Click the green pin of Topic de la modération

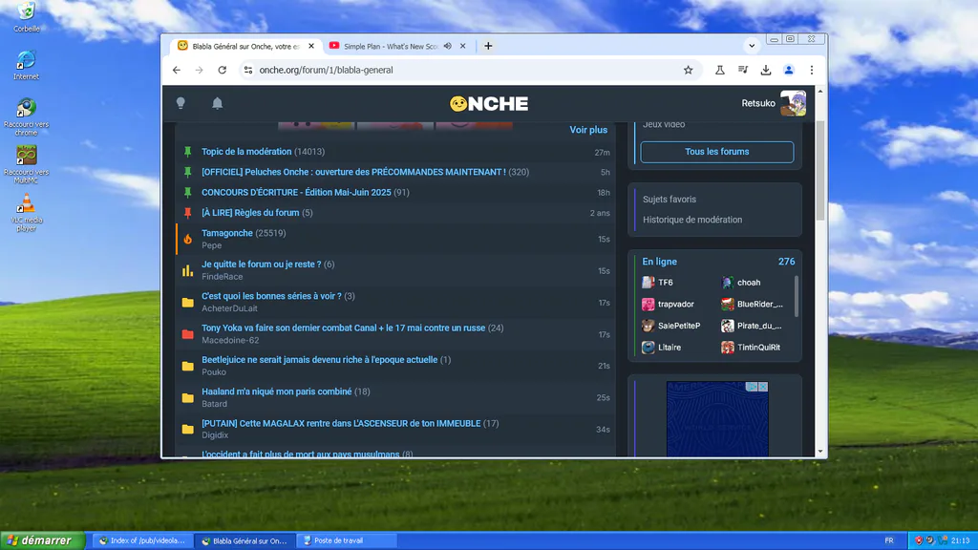tap(188, 152)
